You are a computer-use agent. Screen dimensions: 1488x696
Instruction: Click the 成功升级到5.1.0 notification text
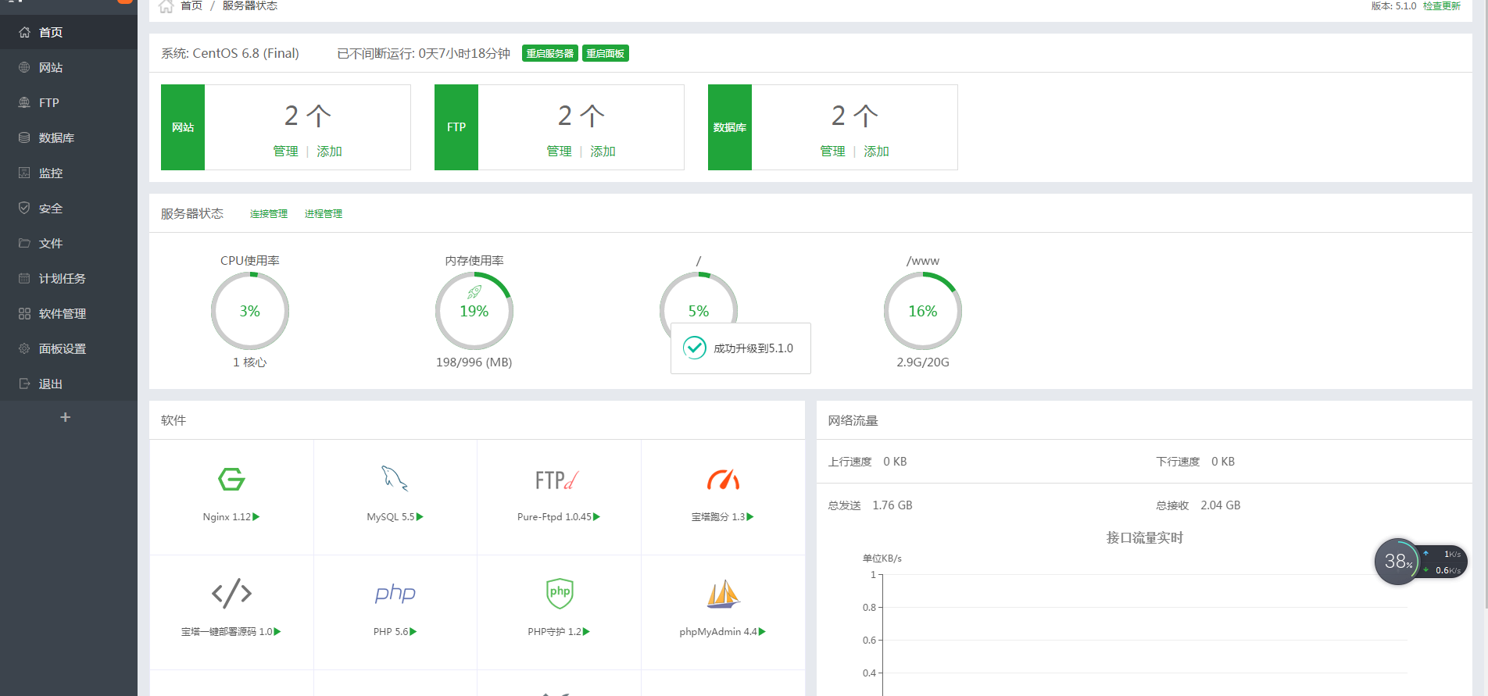pos(753,348)
